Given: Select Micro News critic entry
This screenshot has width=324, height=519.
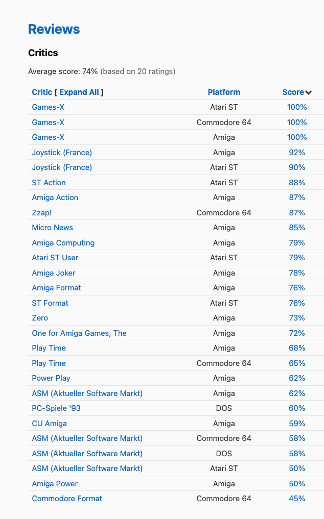Looking at the screenshot, I should pos(53,228).
